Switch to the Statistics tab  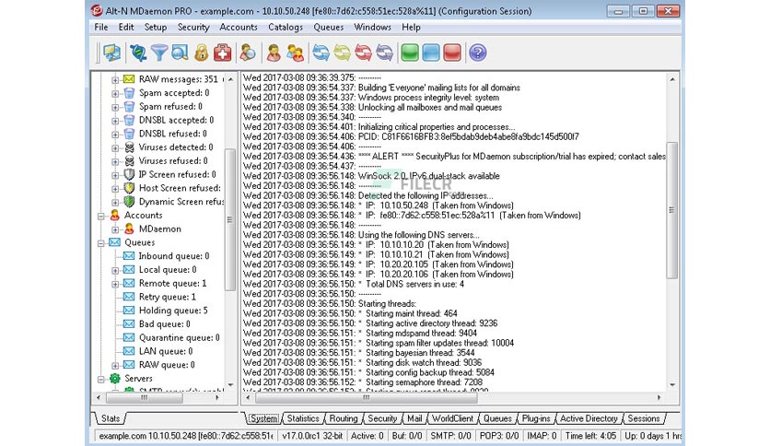pyautogui.click(x=303, y=418)
